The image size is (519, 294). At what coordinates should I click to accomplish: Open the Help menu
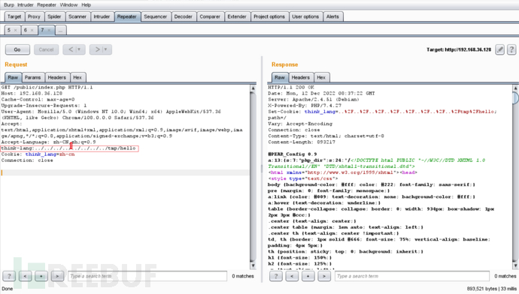pos(86,5)
